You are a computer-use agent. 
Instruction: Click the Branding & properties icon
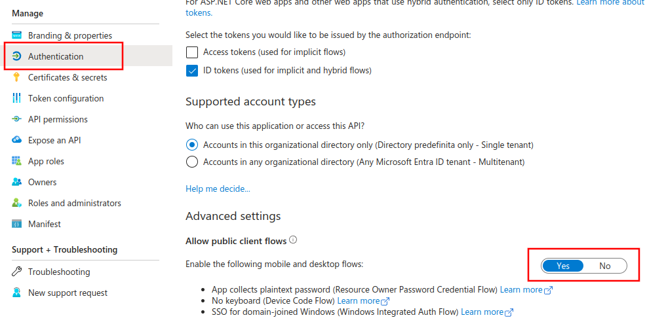point(16,35)
